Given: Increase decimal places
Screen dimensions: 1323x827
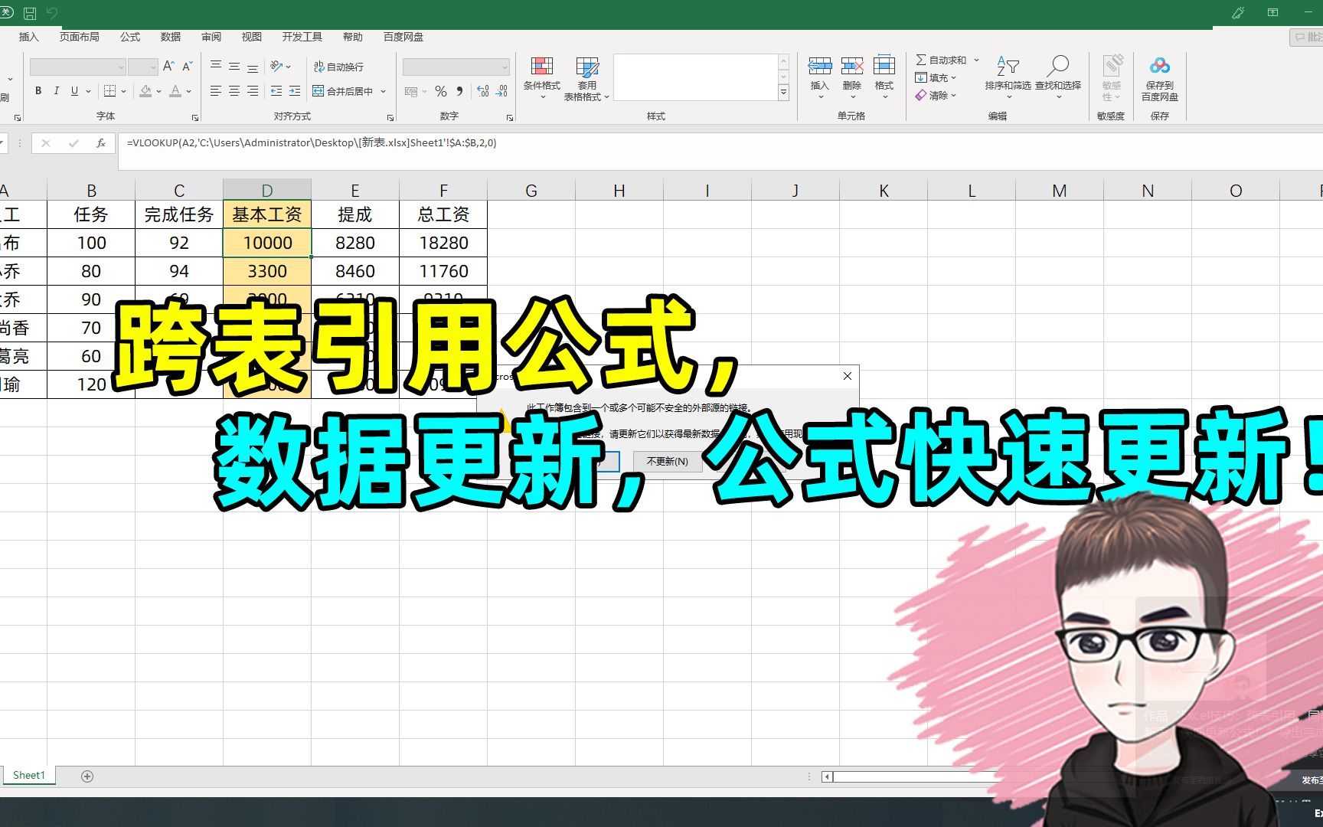Looking at the screenshot, I should (483, 91).
